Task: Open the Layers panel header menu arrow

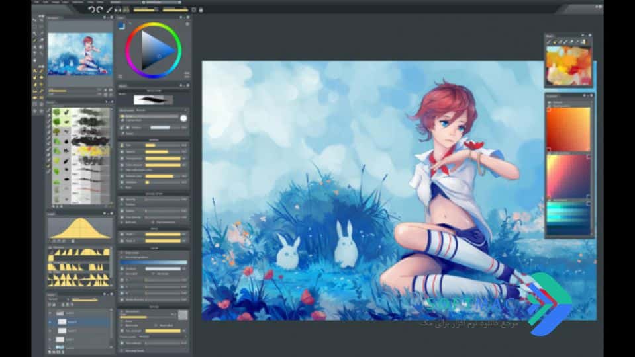Action: 105,294
